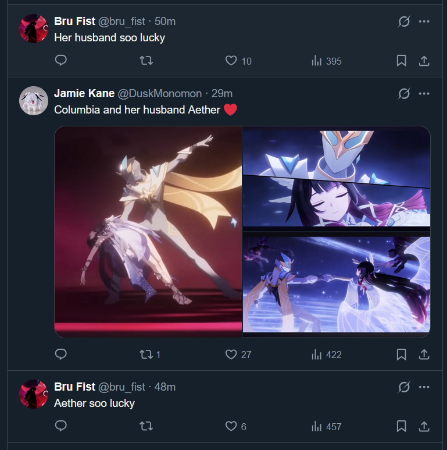This screenshot has height=450, width=447.
Task: Open Jamie Kane's profile name link
Action: coord(84,93)
